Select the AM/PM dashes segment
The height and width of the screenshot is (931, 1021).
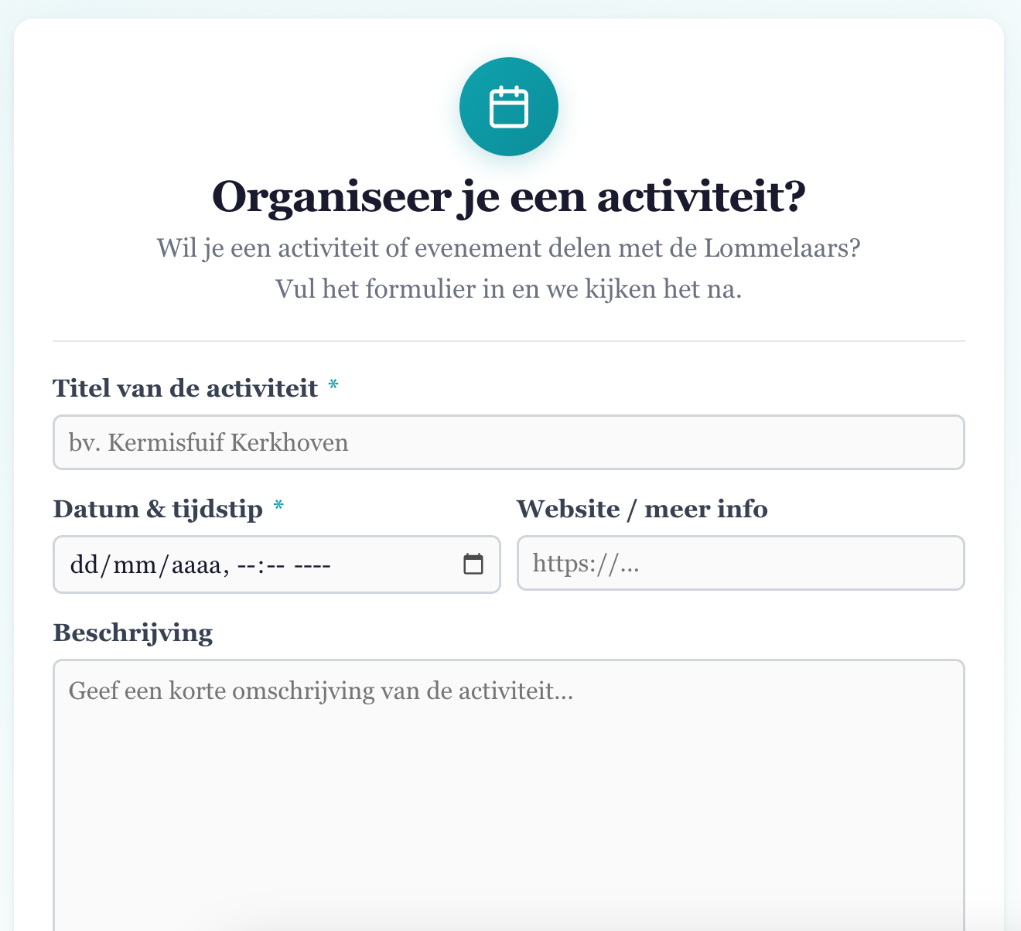(x=313, y=565)
